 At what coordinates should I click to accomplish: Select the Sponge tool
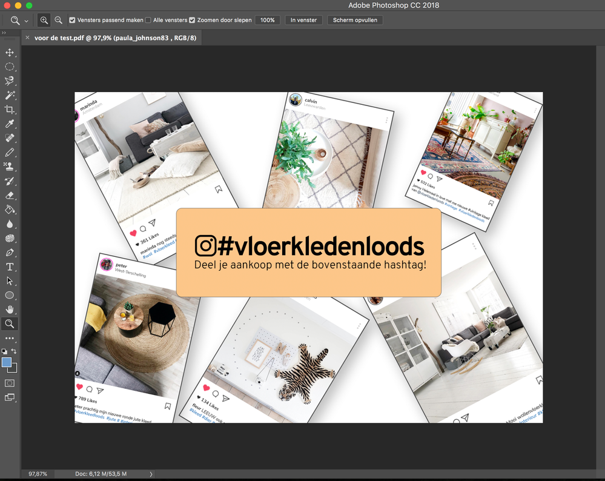click(10, 238)
